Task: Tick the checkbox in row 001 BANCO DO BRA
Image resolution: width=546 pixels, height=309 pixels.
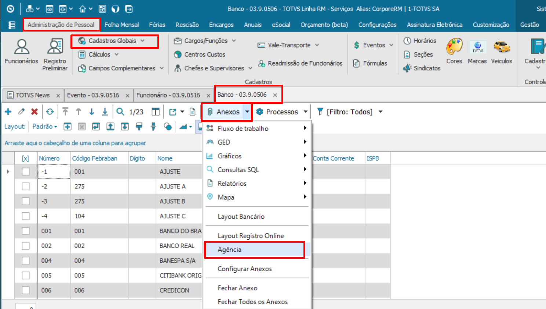Action: 26,231
